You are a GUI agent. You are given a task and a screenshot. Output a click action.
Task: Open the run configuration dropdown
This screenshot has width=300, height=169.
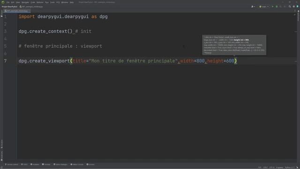pyautogui.click(x=264, y=7)
